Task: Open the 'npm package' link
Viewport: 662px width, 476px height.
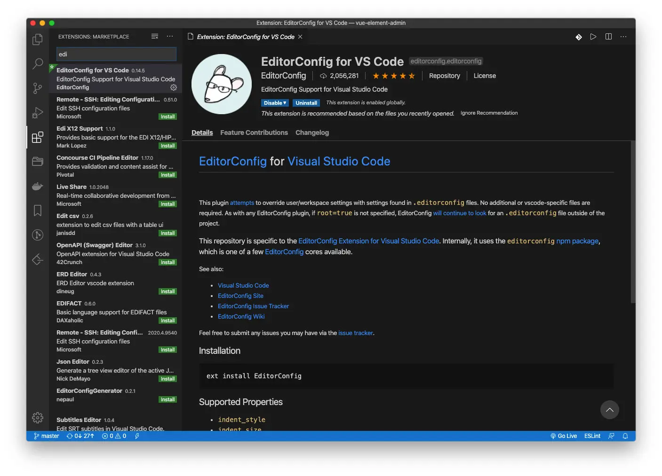Action: 577,241
